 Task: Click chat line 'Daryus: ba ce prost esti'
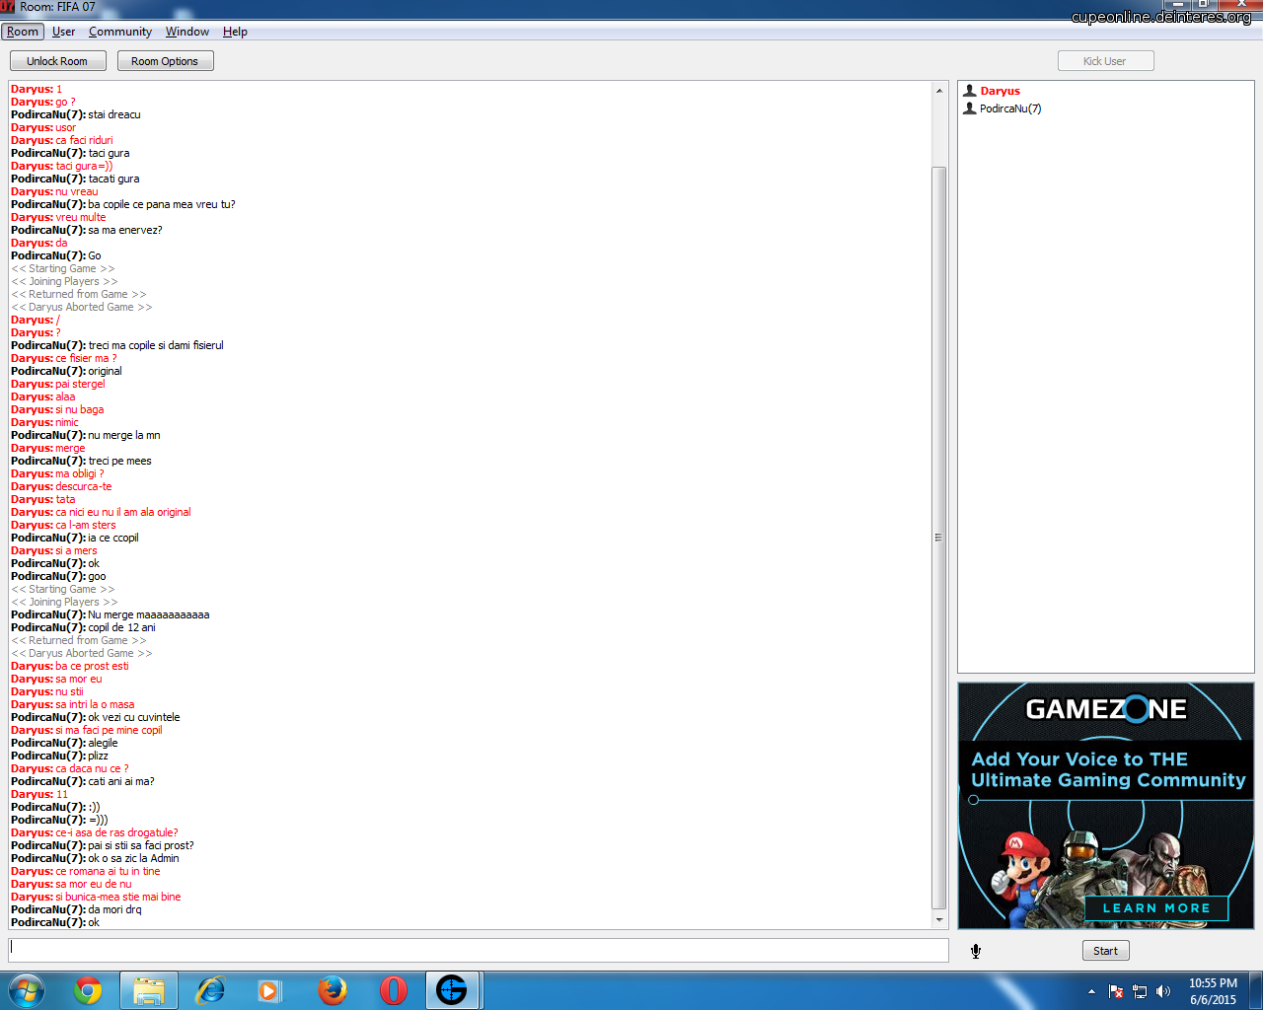tap(70, 666)
